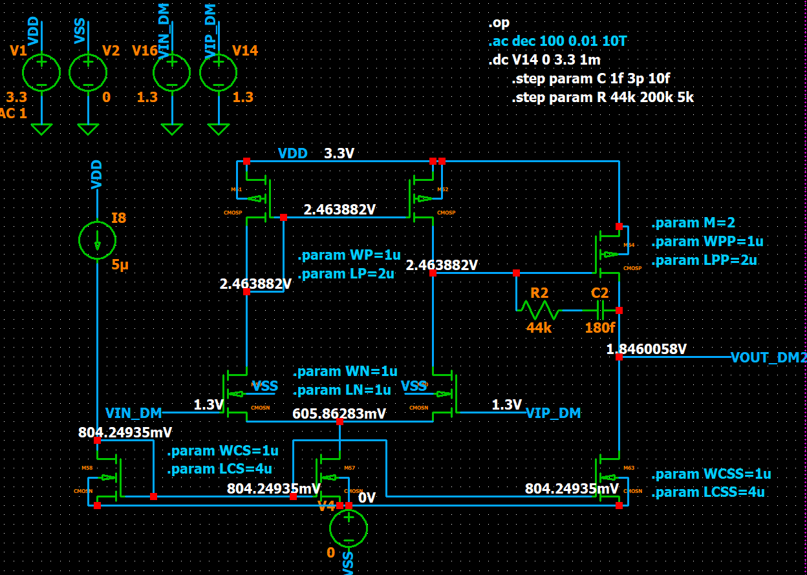This screenshot has height=575, width=807.
Task: Click the .param LCSS=4u directive
Action: pyautogui.click(x=708, y=492)
